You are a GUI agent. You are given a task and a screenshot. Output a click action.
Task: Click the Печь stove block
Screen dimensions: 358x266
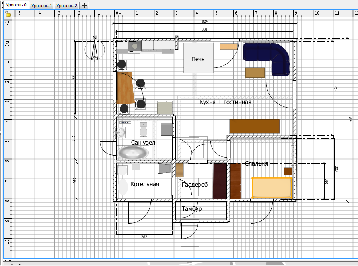pos(198,58)
